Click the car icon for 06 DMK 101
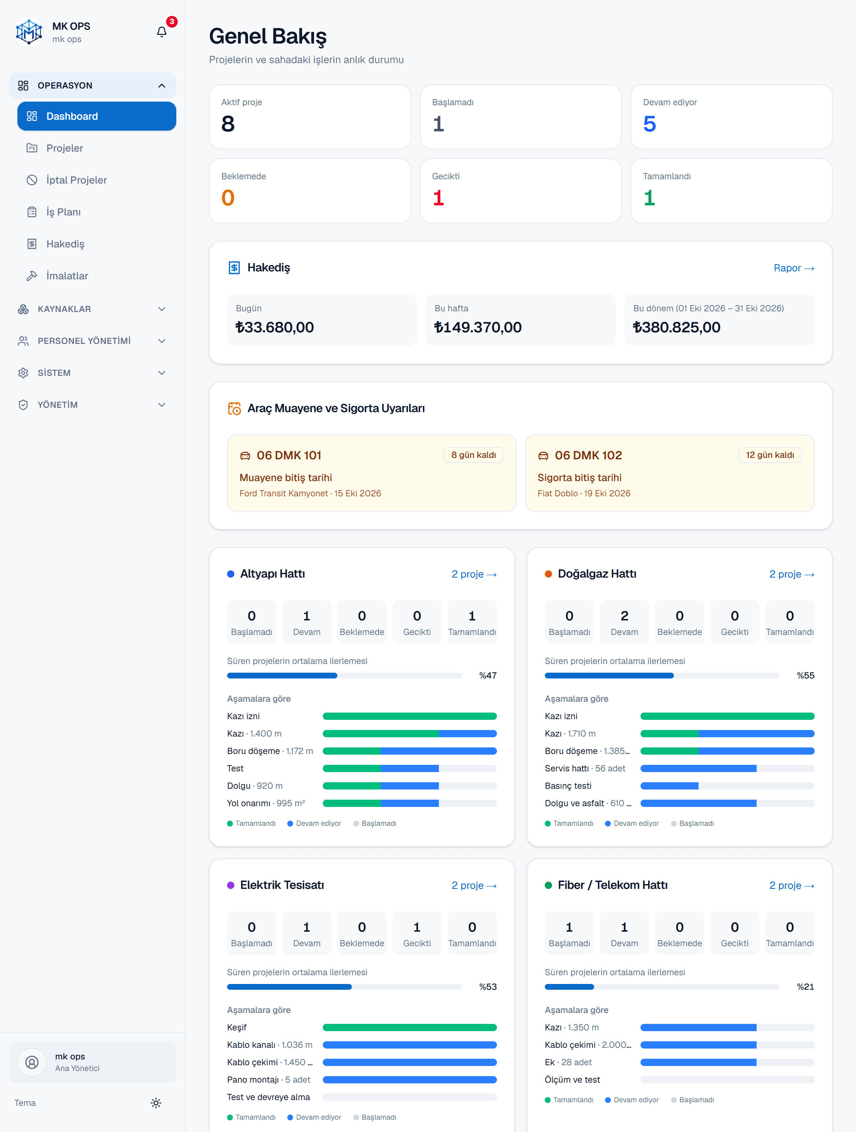The height and width of the screenshot is (1132, 856). [245, 455]
